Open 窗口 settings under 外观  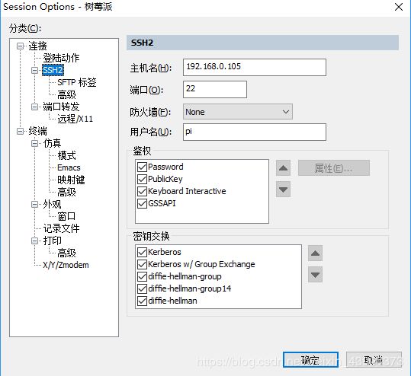[66, 216]
